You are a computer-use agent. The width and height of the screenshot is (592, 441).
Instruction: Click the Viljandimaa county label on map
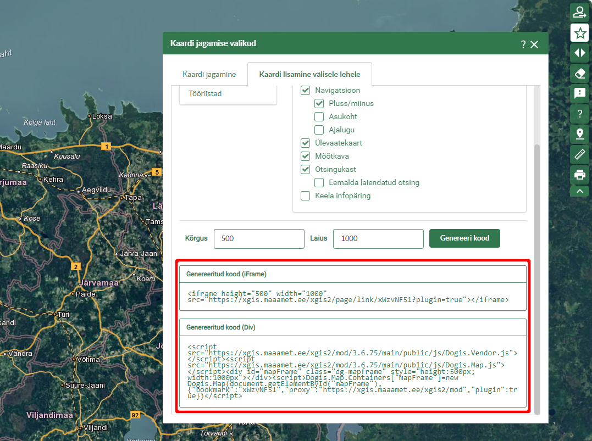[49, 415]
